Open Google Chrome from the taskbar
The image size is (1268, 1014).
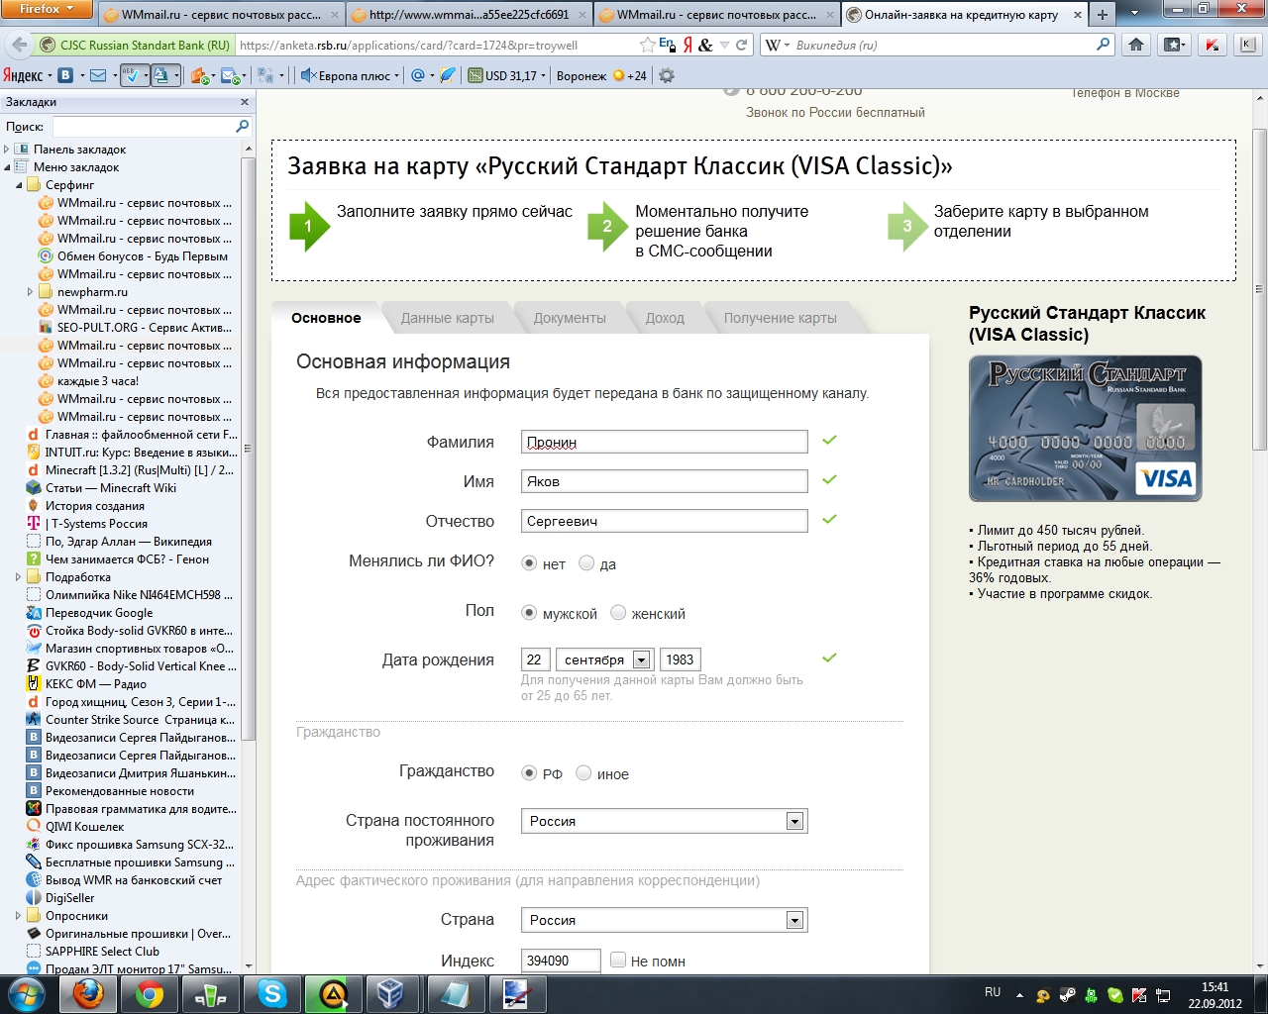[150, 993]
